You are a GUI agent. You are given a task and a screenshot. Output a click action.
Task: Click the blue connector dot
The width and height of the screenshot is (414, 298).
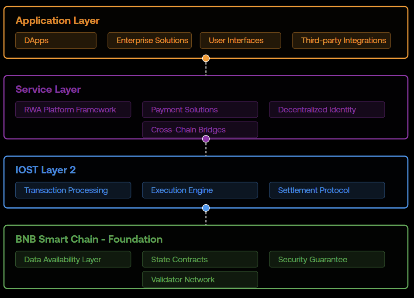[x=206, y=208]
